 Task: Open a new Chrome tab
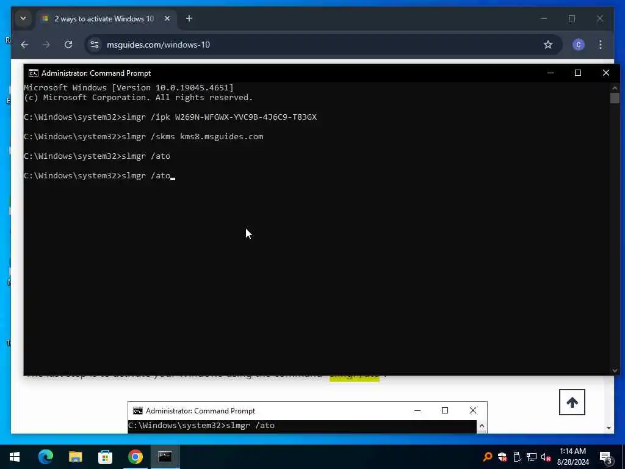[189, 19]
